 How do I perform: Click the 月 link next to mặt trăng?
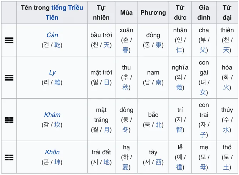[106, 130]
